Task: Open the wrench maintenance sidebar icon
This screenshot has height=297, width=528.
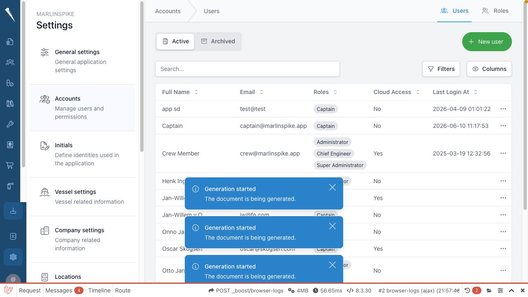Action: [x=10, y=124]
